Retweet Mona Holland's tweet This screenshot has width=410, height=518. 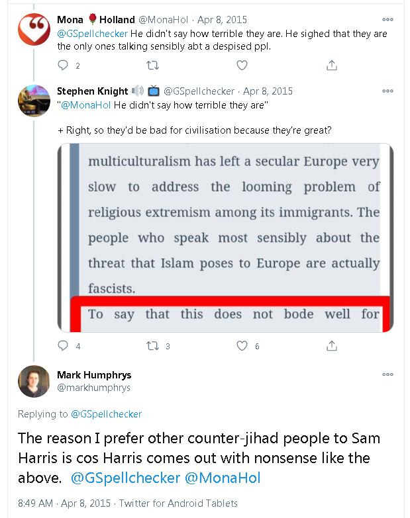152,65
